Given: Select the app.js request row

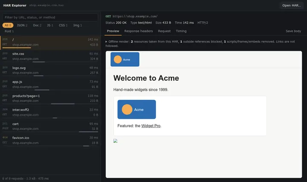Looking at the screenshot, I should point(50,84).
